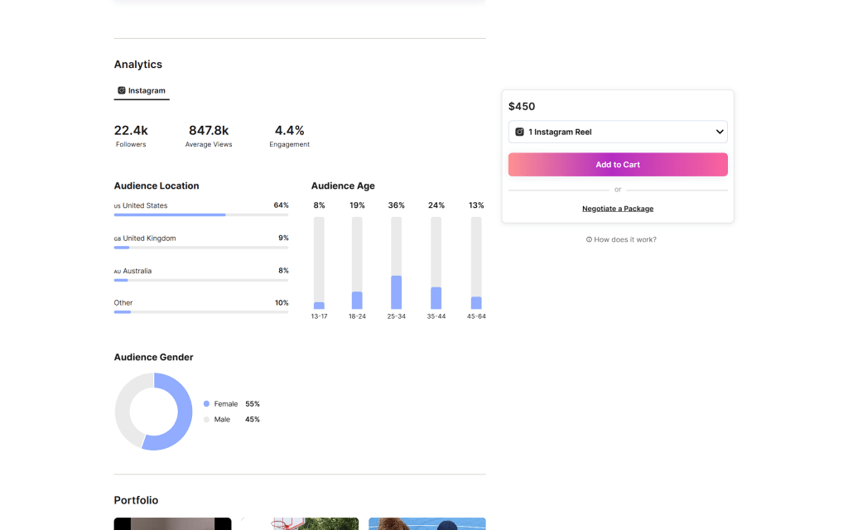
Task: Click the blue Female legend swatch
Action: pyautogui.click(x=206, y=404)
